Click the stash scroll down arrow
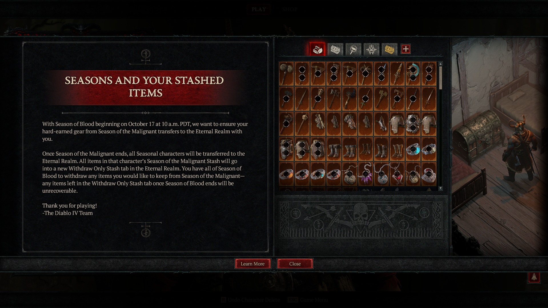The image size is (548, 308). [x=441, y=188]
